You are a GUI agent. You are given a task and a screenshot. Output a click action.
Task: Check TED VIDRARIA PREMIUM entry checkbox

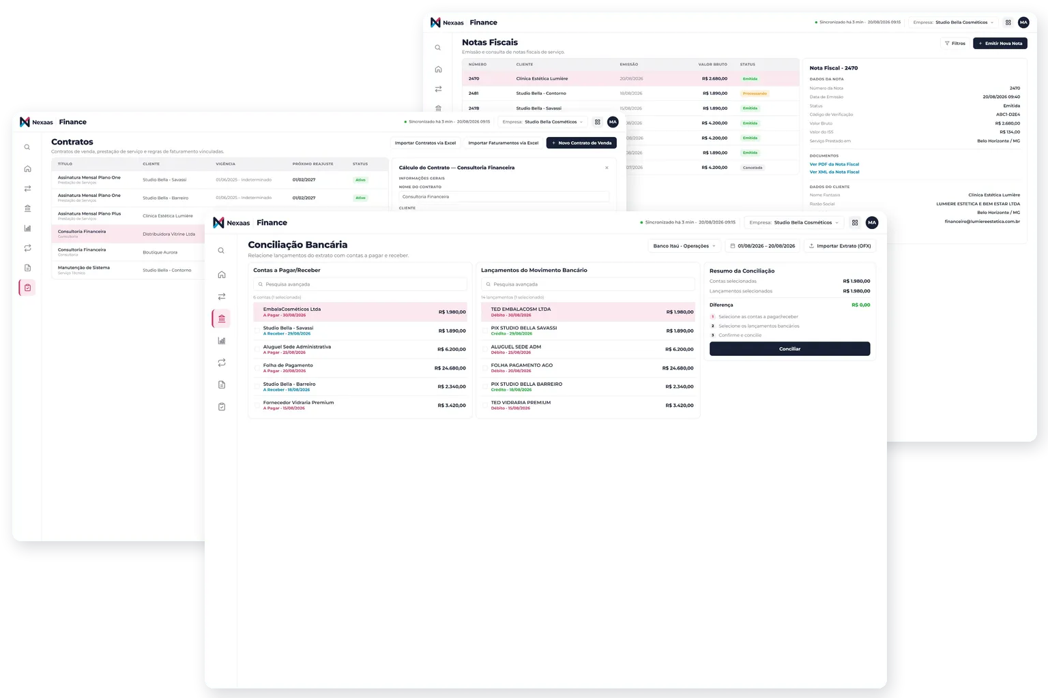pos(485,406)
